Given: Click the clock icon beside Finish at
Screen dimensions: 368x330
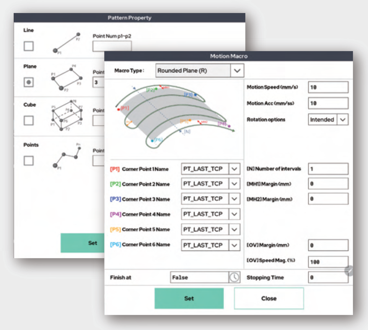Looking at the screenshot, I should pyautogui.click(x=234, y=278).
